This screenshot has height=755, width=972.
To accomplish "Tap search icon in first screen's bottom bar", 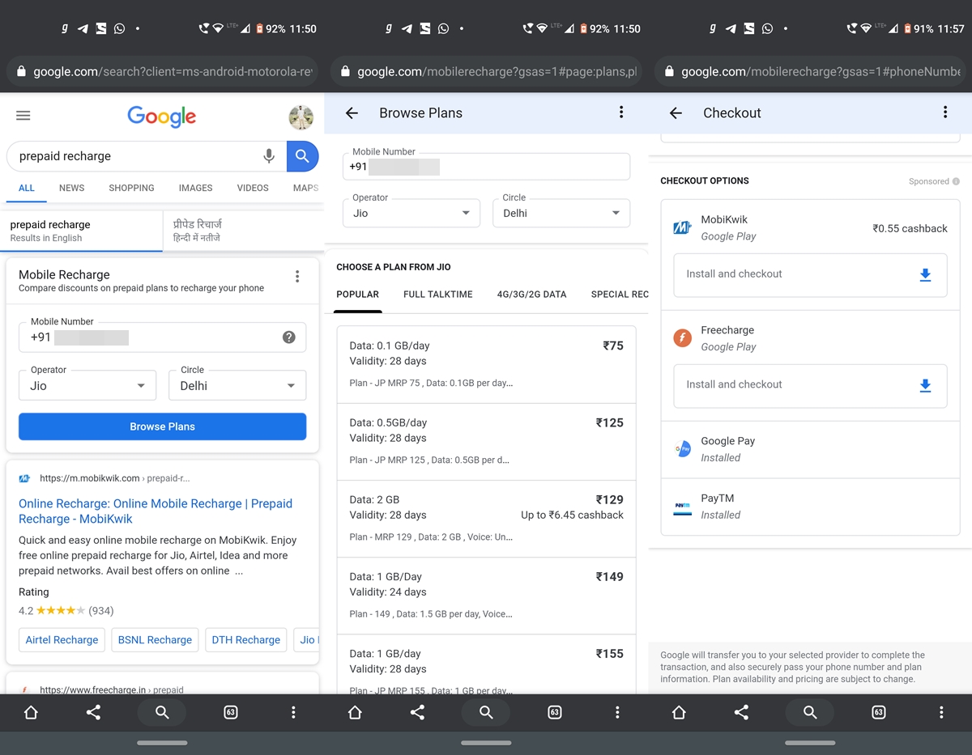I will (162, 712).
